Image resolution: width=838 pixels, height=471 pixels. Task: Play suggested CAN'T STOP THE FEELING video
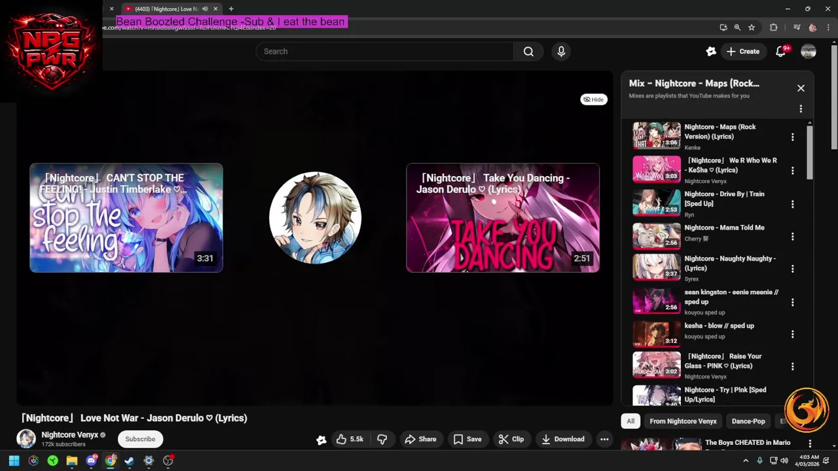[x=126, y=218]
